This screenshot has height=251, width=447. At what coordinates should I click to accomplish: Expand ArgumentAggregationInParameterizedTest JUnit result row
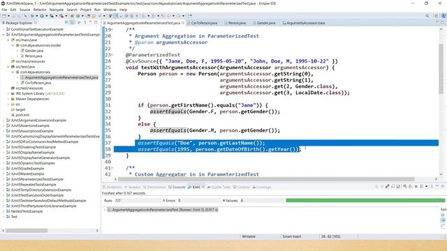(105, 210)
